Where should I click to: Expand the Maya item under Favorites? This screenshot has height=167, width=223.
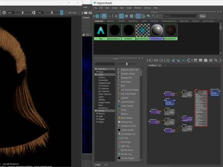[97, 72]
